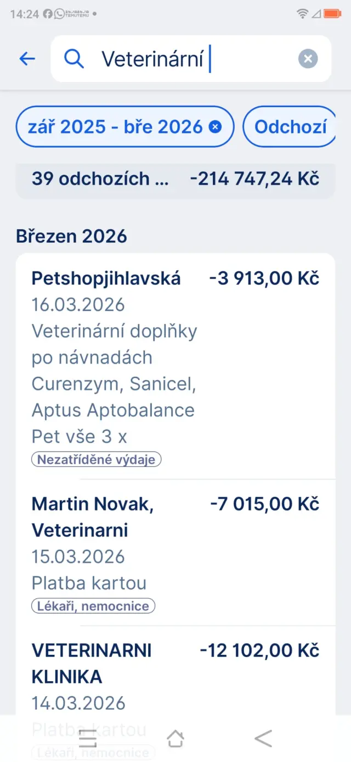Viewport: 351px width, 762px height.
Task: Tap the Facebook notification icon
Action: 48,14
